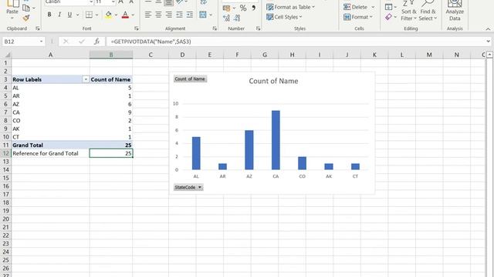Decrease cell indent

point(179,15)
